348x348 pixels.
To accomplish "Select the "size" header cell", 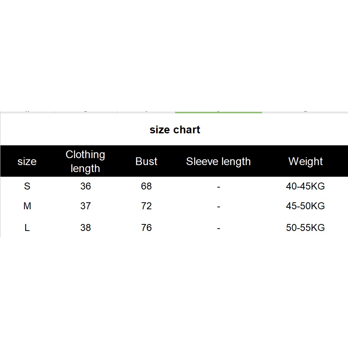I will tap(27, 161).
